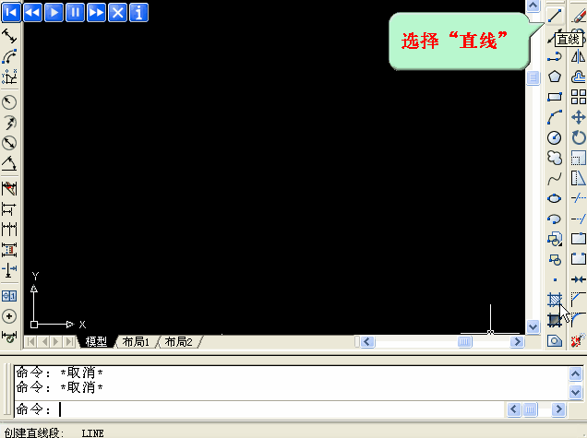Screen dimensions: 587x438
Task: Select the Jogged dimension tool
Action: 9,123
